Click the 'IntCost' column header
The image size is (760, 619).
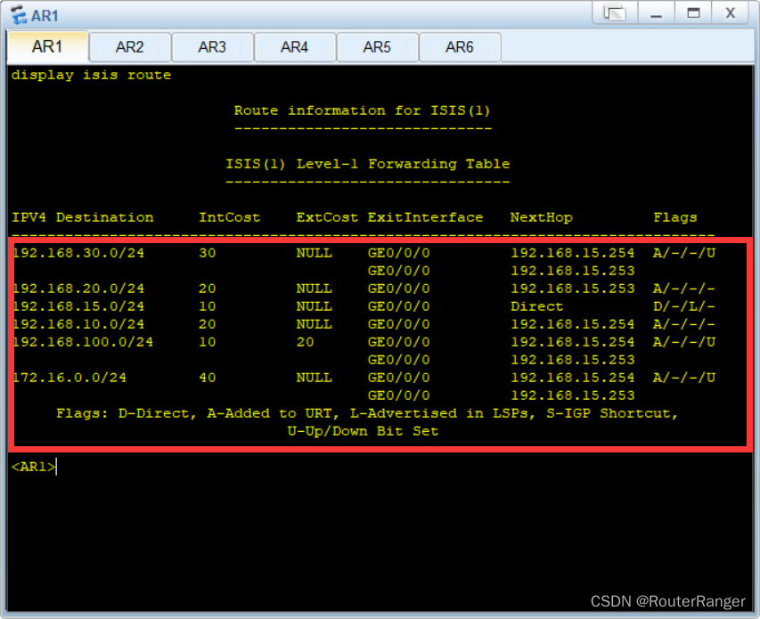point(229,217)
